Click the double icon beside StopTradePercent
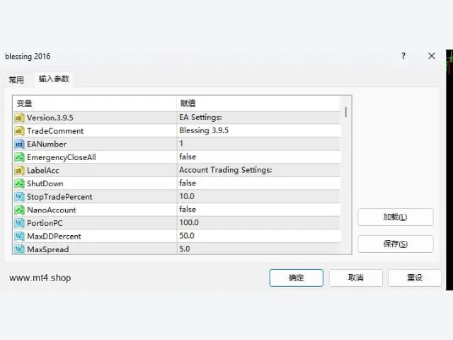453x340 pixels. tap(19, 197)
